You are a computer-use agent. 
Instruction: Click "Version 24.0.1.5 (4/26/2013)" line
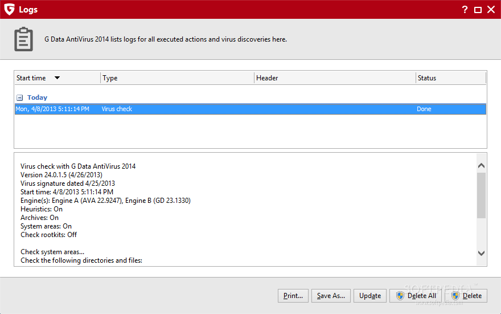click(x=61, y=175)
